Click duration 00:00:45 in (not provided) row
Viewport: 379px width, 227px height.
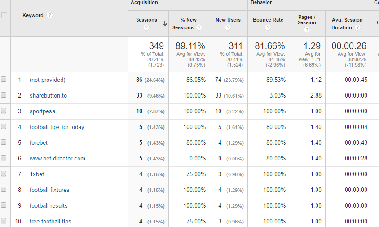(x=356, y=80)
